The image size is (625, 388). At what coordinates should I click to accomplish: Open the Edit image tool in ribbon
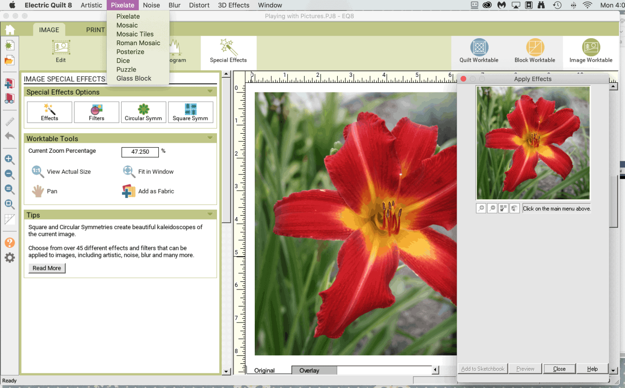61,51
